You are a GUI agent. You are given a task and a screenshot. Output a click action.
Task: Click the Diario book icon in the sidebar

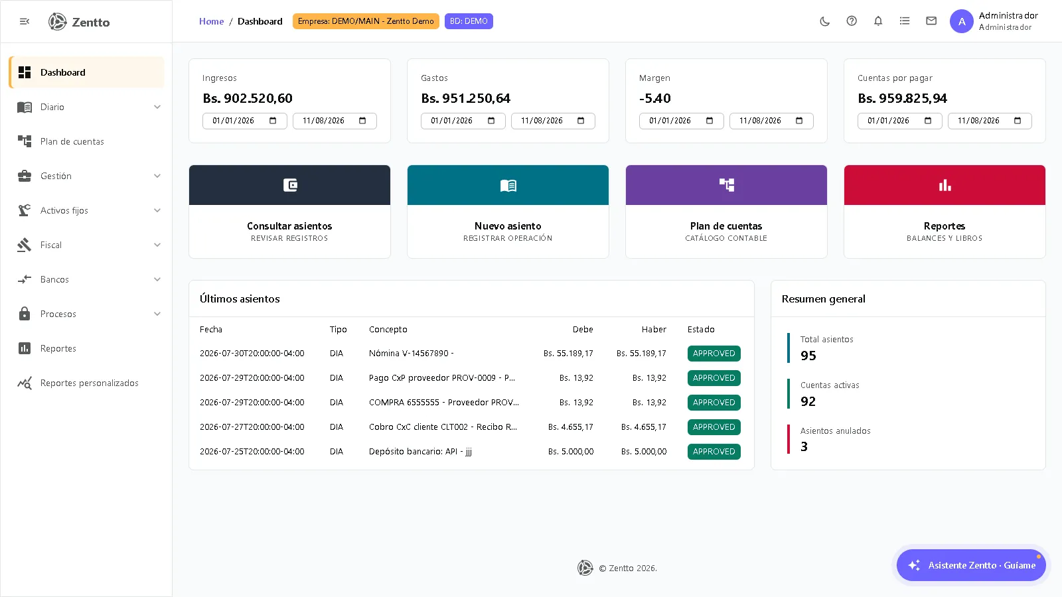coord(25,107)
